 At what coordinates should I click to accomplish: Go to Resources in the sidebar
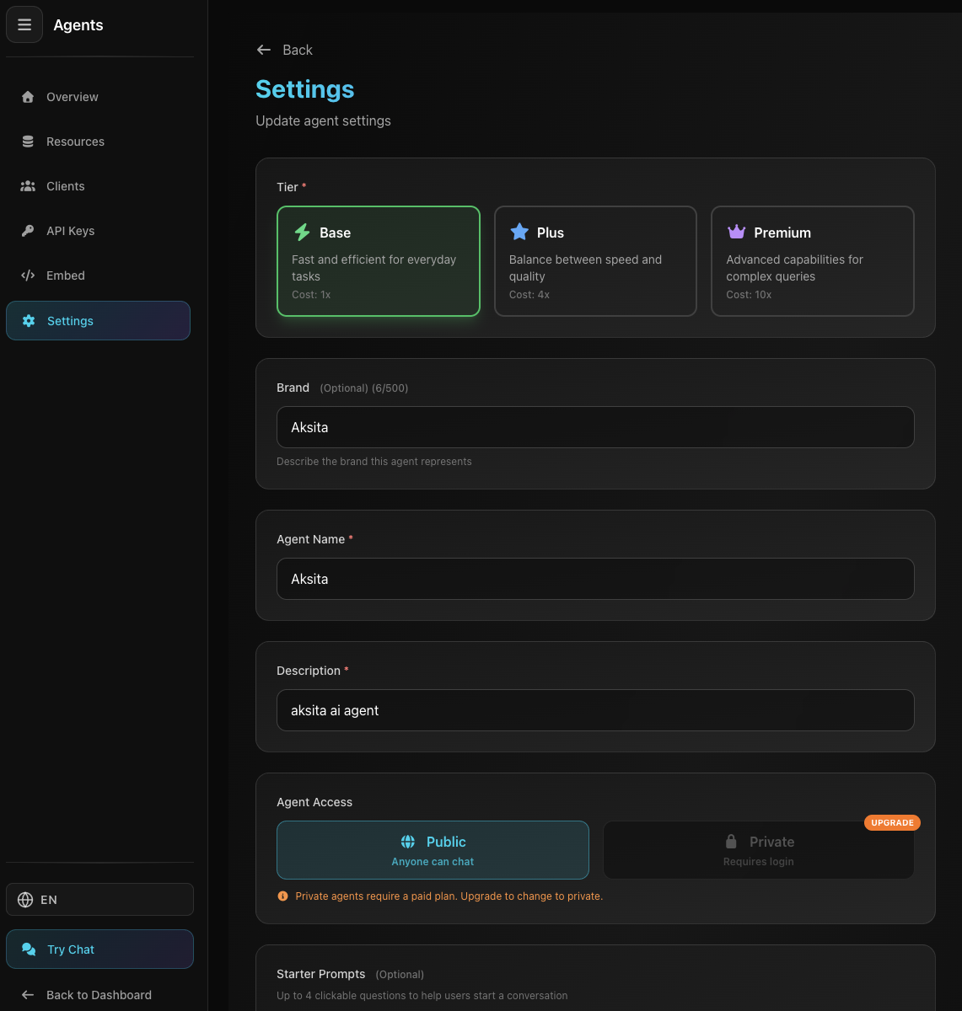75,142
